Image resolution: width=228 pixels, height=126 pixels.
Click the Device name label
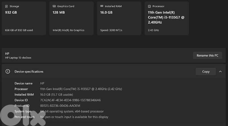point(23,83)
